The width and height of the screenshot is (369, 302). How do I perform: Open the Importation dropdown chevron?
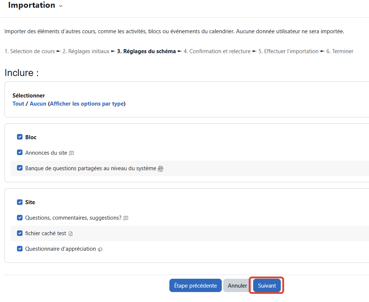pyautogui.click(x=61, y=6)
